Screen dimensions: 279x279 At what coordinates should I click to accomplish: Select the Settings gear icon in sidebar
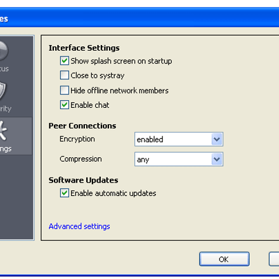click(x=3, y=131)
